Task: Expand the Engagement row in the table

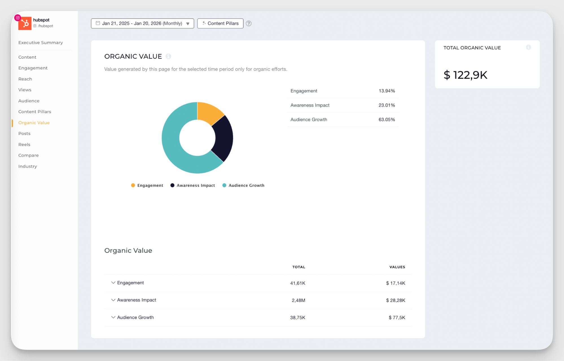Action: tap(113, 283)
